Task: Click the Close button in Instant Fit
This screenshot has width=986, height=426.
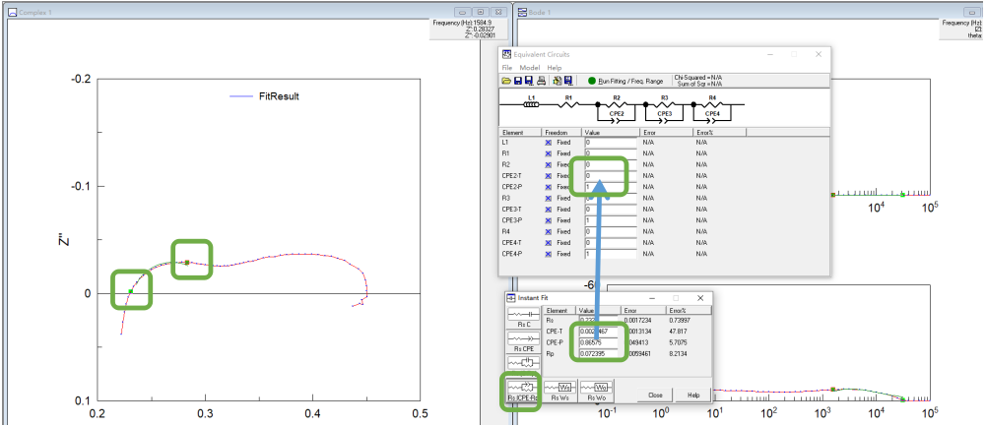Action: pyautogui.click(x=655, y=395)
